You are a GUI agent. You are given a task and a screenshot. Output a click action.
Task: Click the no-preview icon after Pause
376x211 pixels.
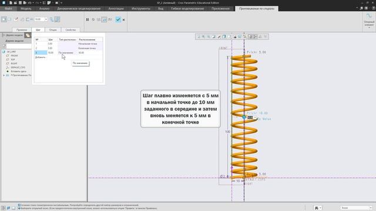[93, 19]
